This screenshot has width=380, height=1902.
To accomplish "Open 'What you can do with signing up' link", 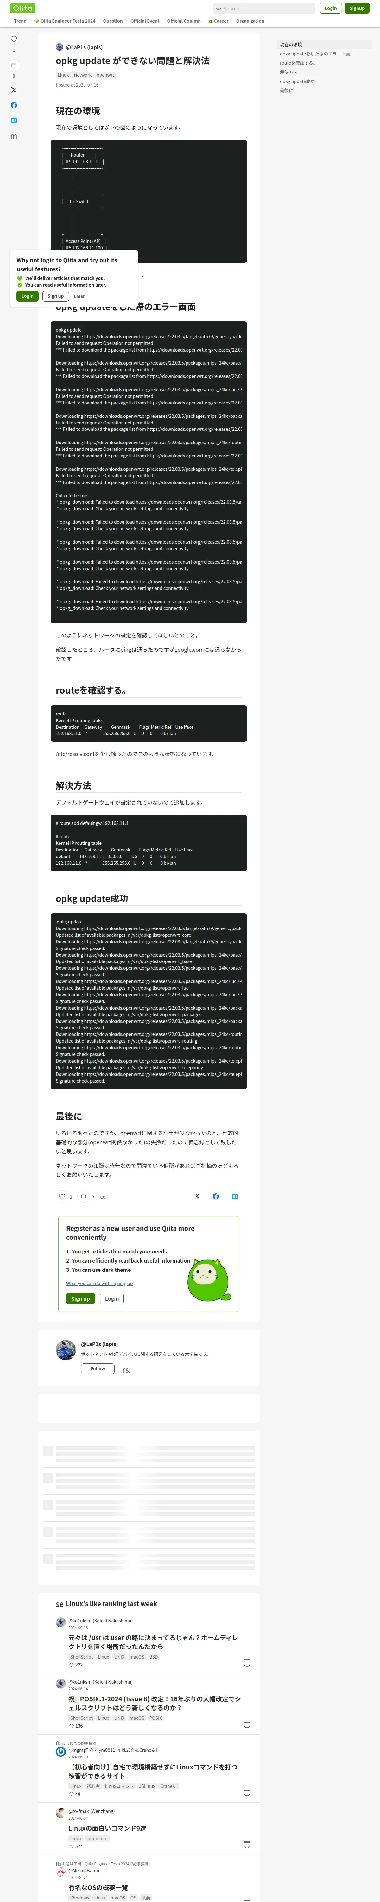I will (100, 1283).
